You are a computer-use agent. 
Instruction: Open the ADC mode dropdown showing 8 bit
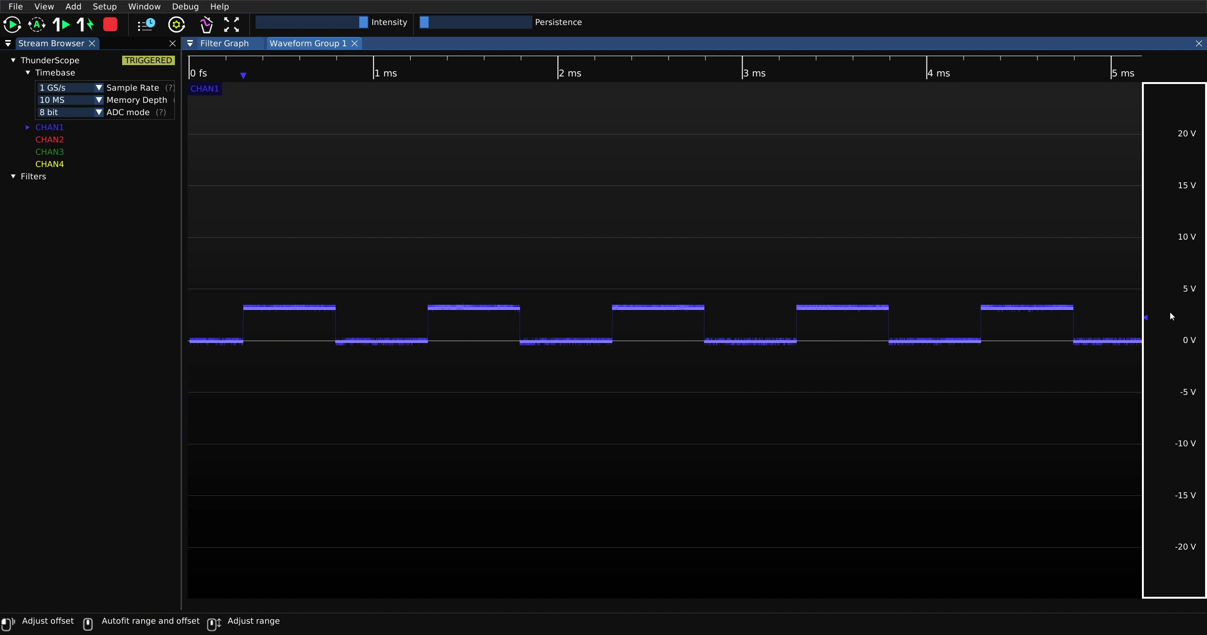coord(70,112)
